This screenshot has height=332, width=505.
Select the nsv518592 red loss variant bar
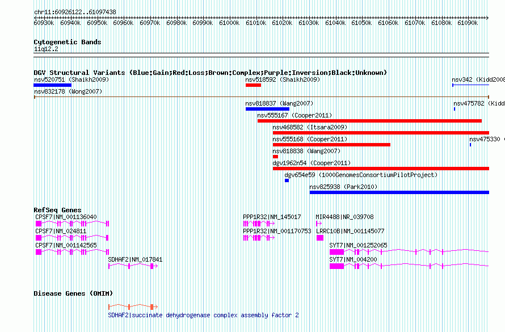pos(253,85)
